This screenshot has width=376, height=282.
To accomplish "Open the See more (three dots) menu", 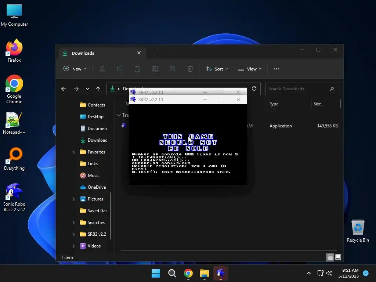I will coord(276,69).
